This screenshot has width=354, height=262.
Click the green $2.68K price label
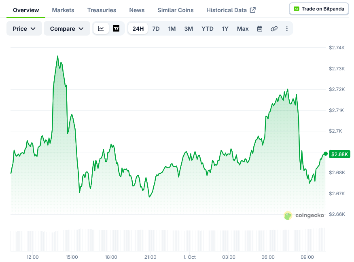coord(339,154)
